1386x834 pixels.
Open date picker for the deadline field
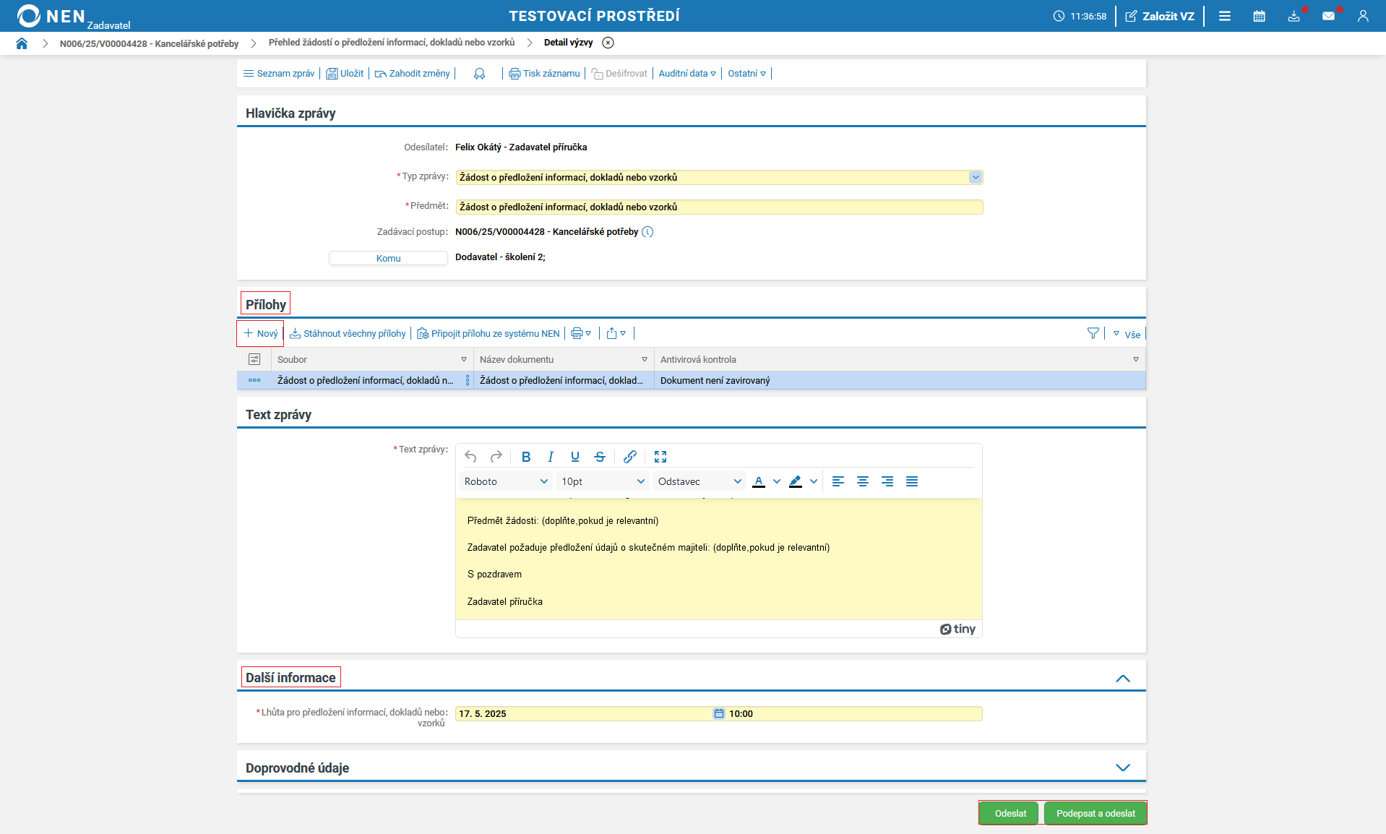pyautogui.click(x=719, y=714)
